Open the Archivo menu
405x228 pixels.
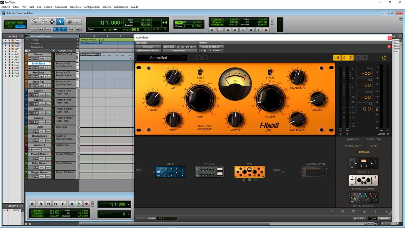(x=6, y=7)
